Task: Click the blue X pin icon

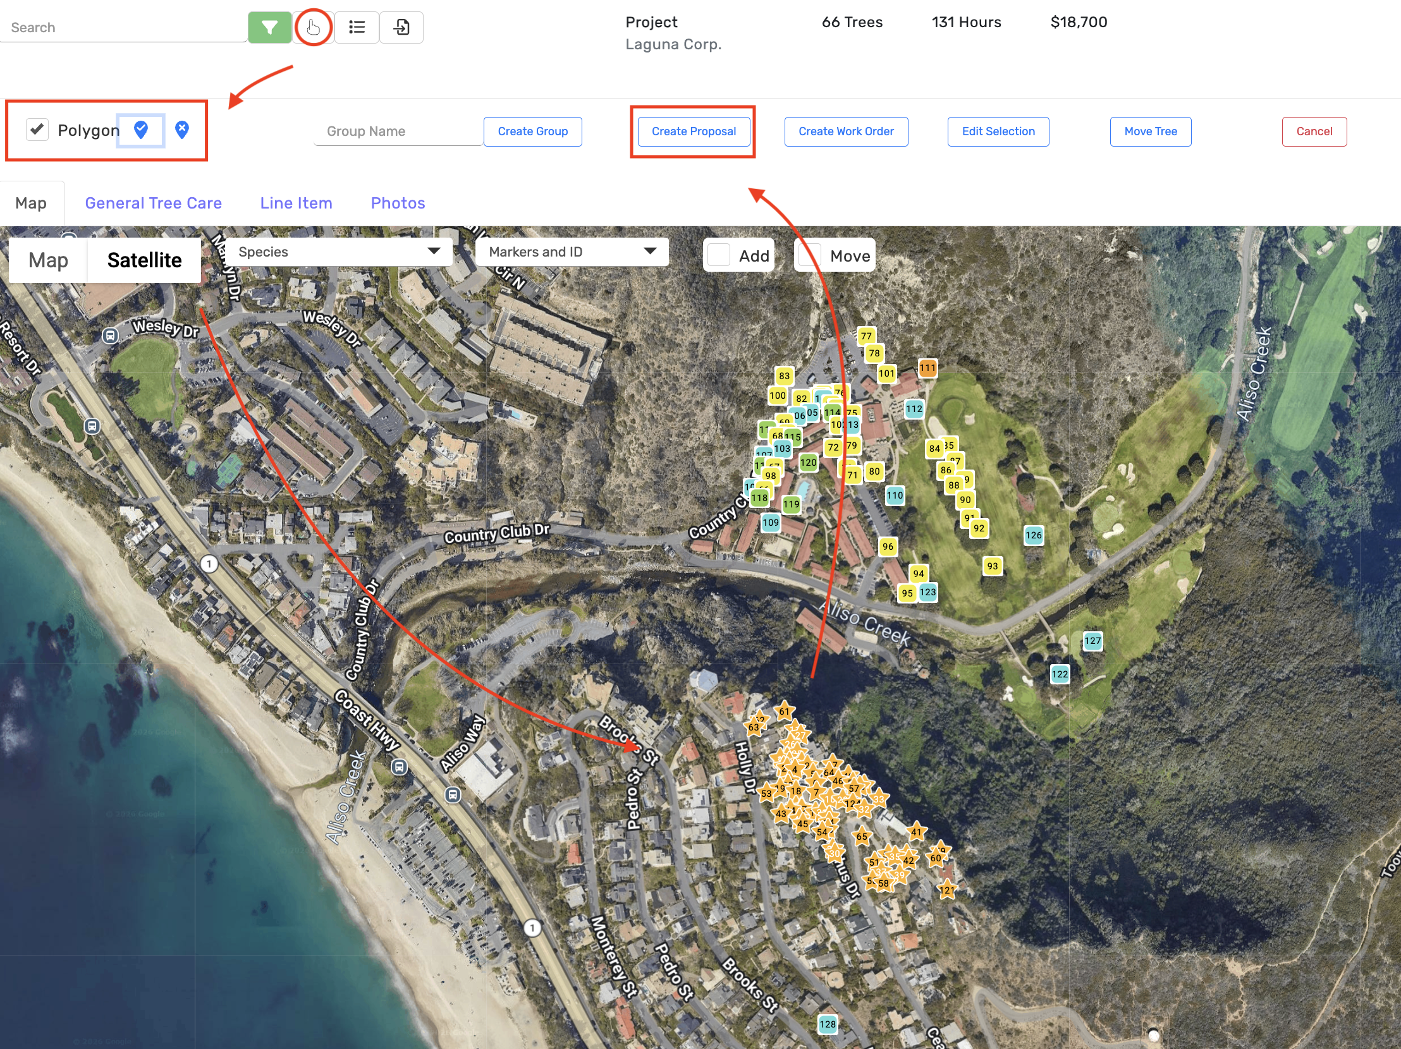Action: click(182, 130)
